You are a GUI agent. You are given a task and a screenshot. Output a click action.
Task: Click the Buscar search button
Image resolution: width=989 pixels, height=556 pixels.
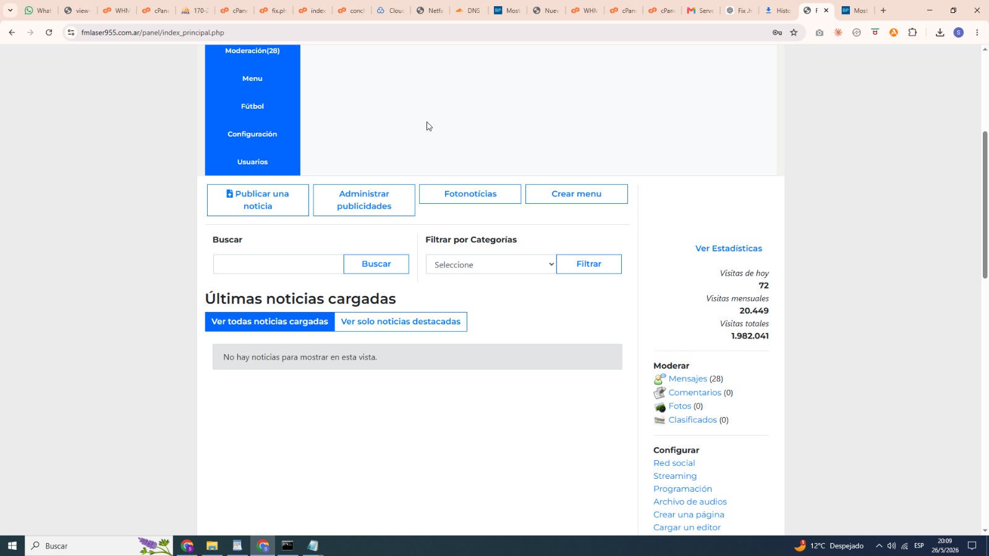click(x=376, y=264)
